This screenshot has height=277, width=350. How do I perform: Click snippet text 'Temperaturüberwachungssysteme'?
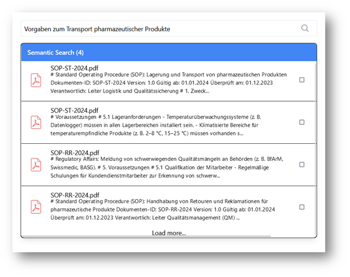[207, 117]
